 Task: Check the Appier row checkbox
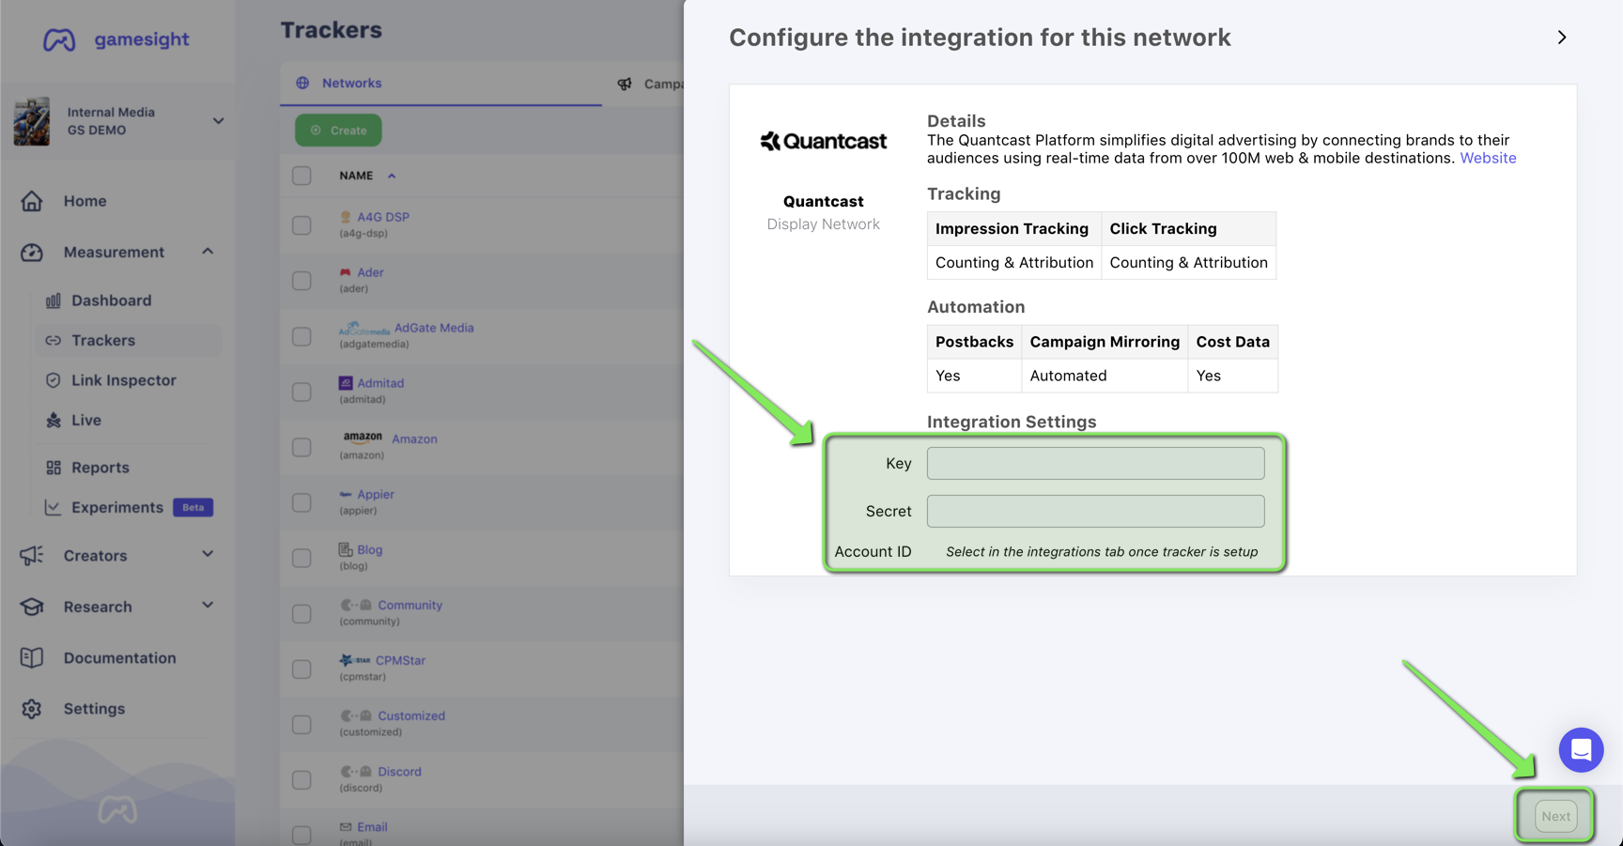click(301, 502)
